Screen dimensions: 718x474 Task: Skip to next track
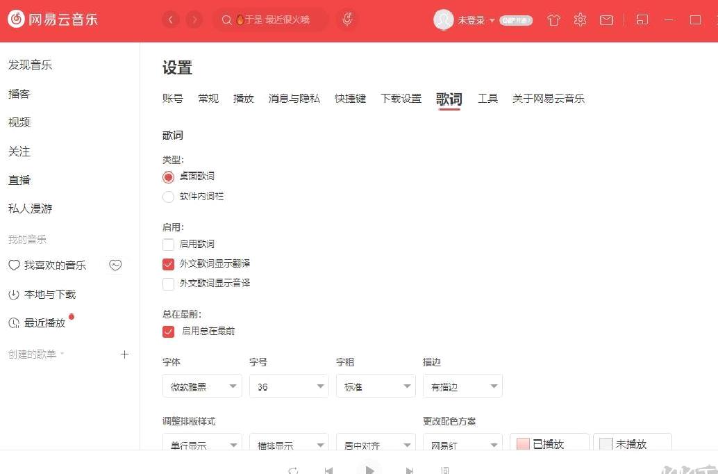point(410,471)
